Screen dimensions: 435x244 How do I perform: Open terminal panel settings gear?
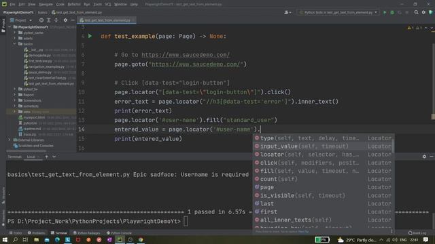[x=424, y=157]
